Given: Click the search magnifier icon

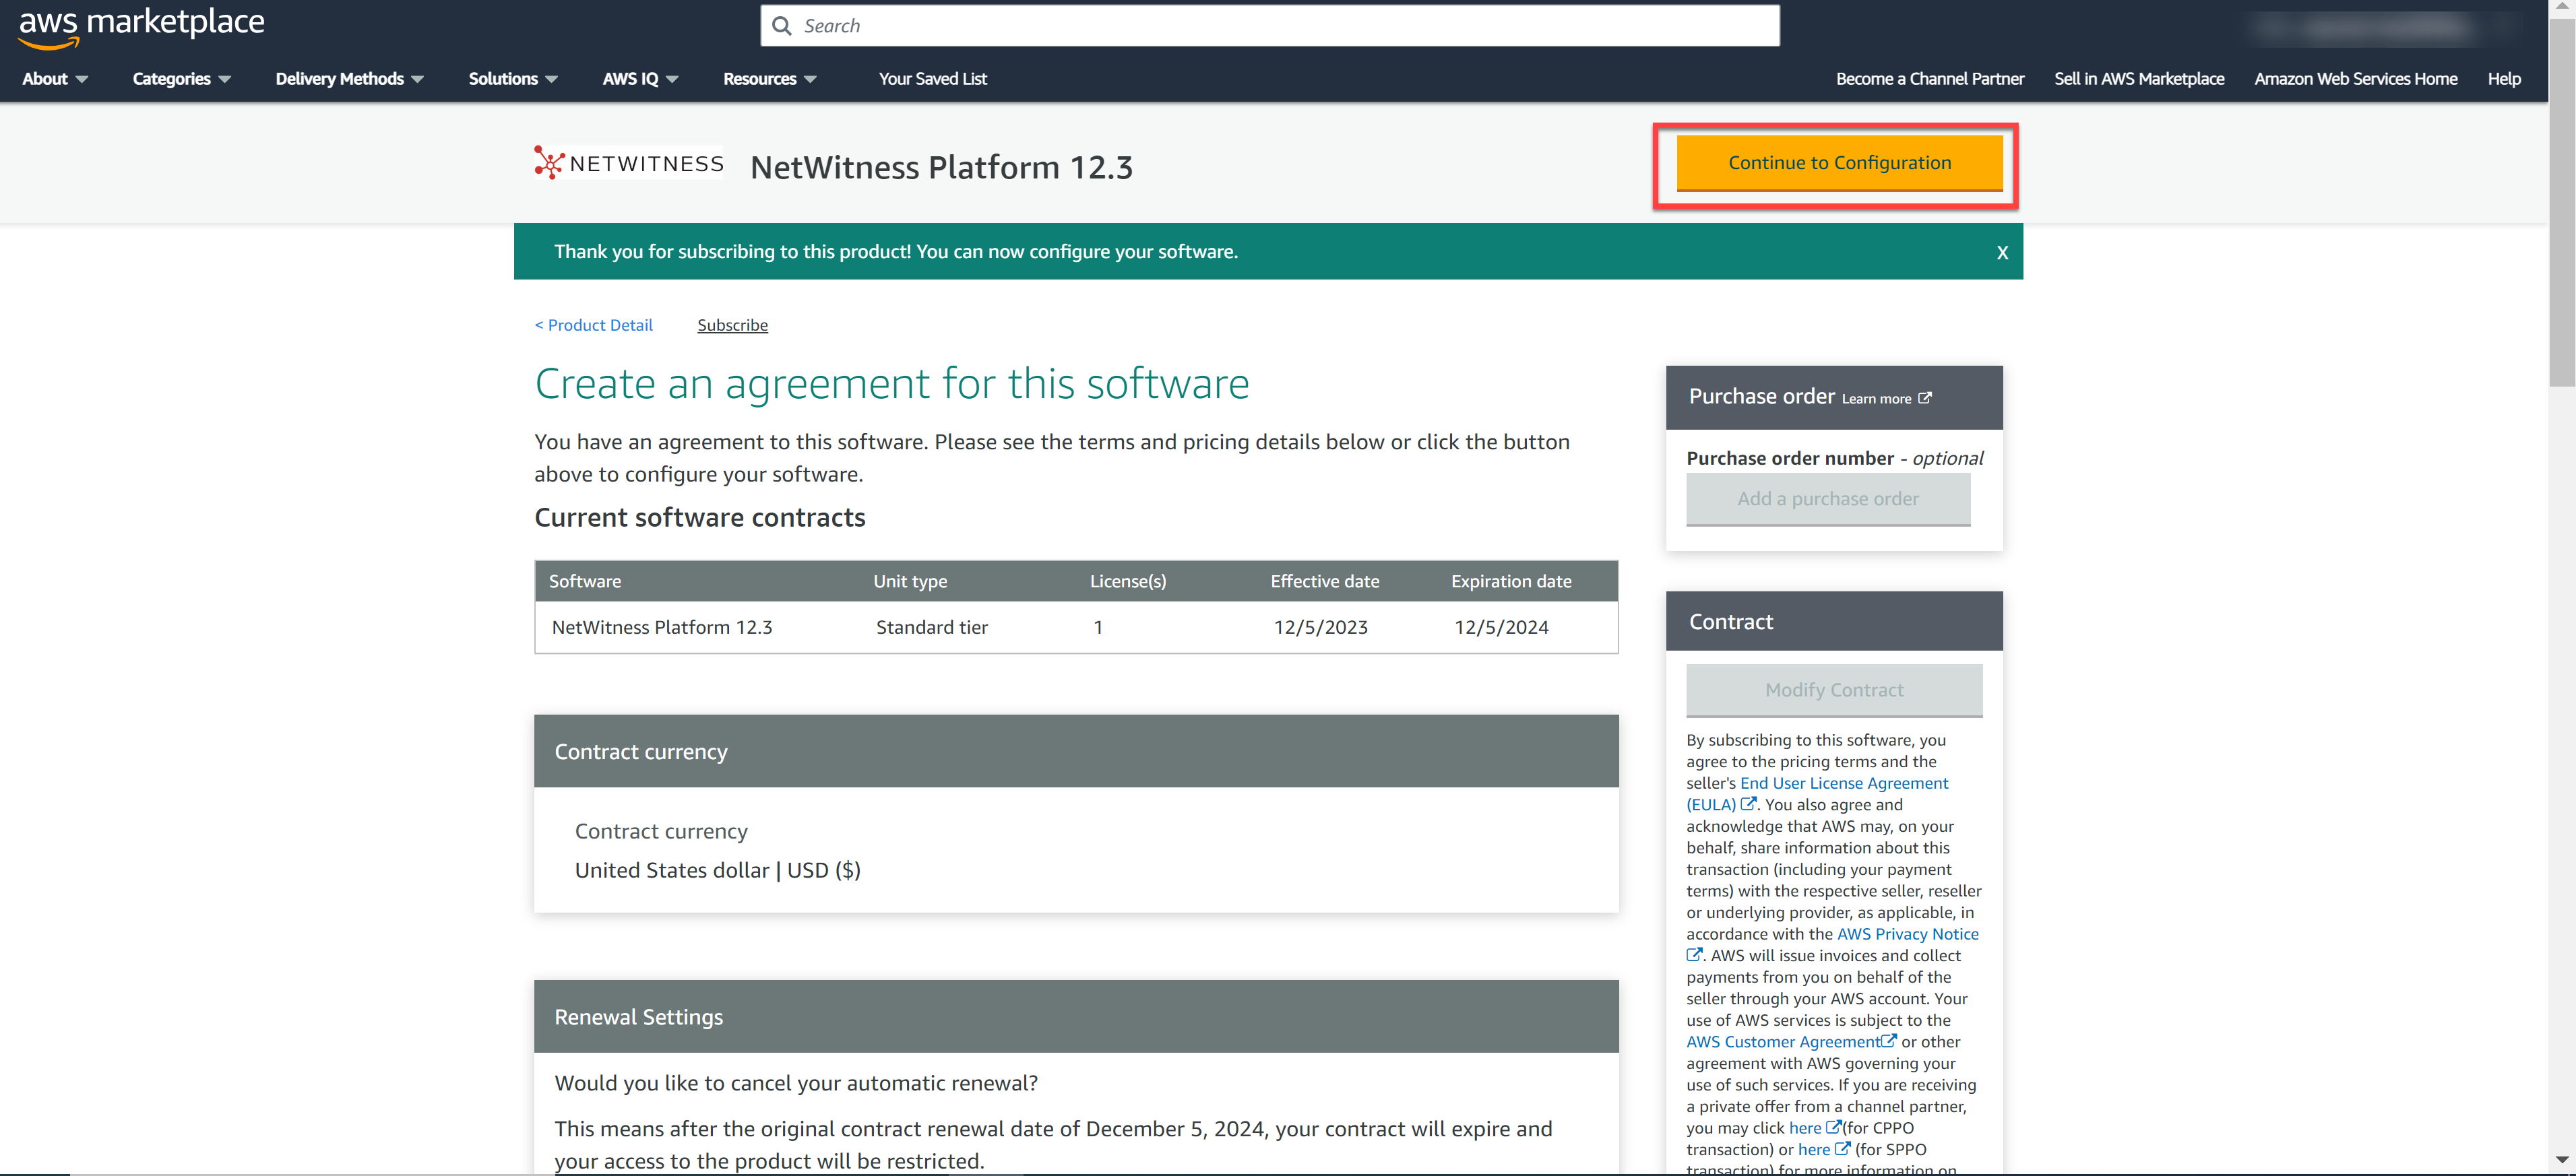Looking at the screenshot, I should 782,26.
